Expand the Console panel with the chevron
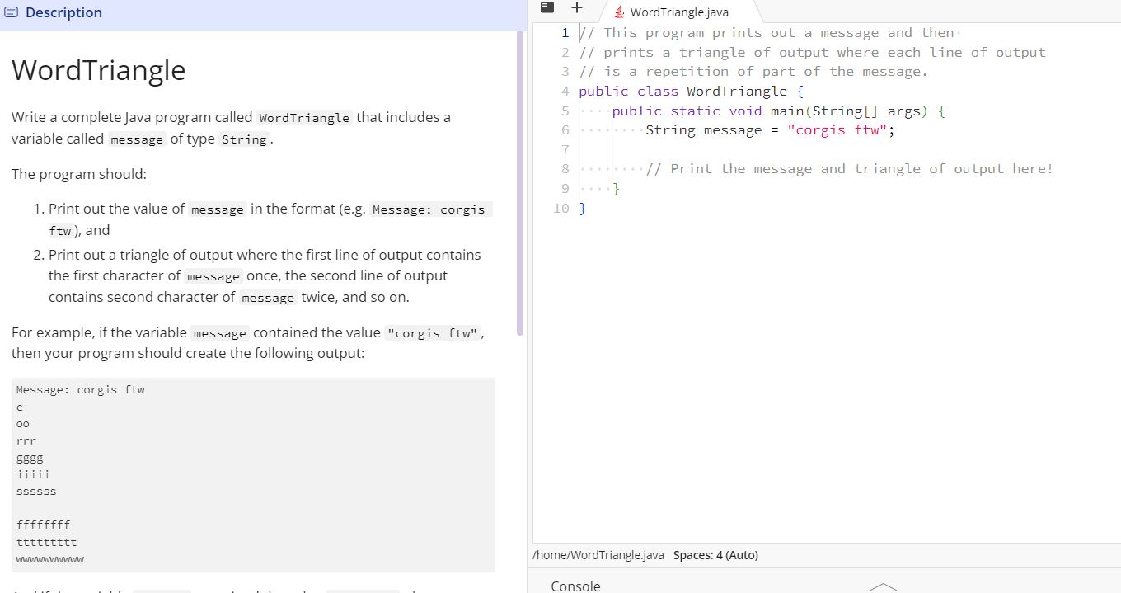 [x=883, y=587]
